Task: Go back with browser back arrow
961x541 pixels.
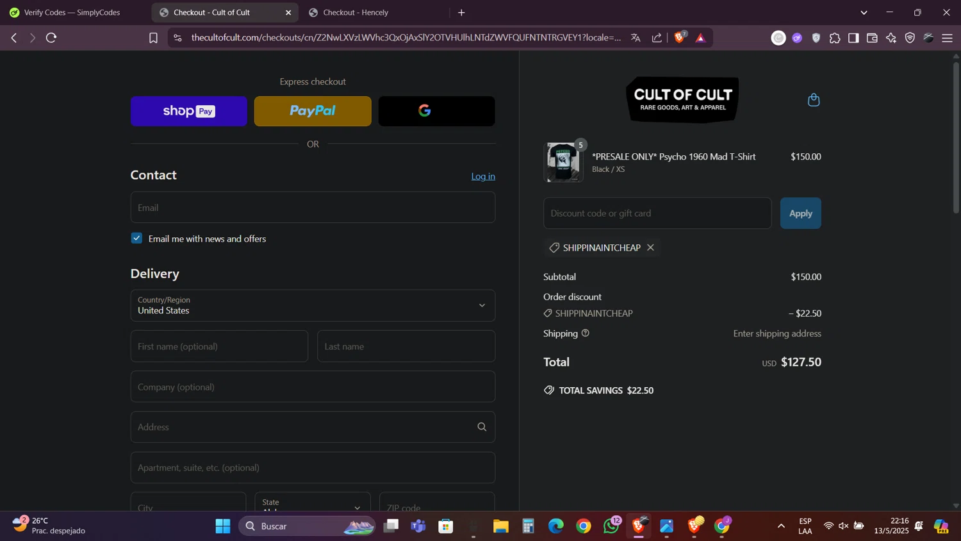Action: click(x=14, y=38)
